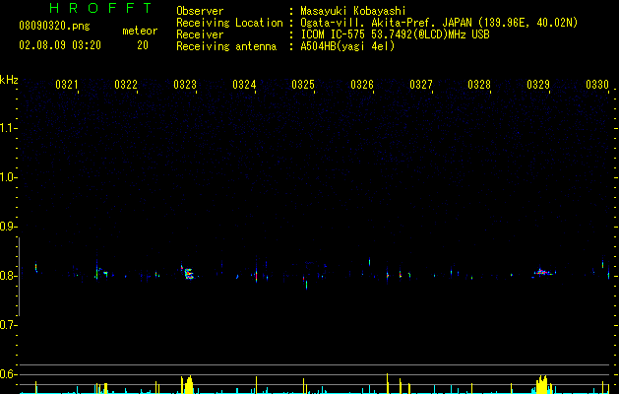619x394 pixels.
Task: Click the 0325 time marker
Action: pos(303,85)
